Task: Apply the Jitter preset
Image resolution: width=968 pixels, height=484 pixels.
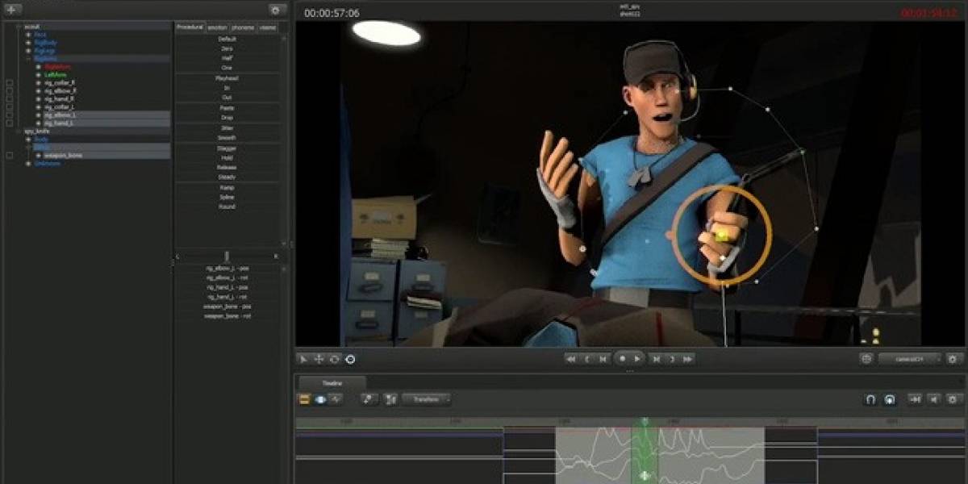Action: click(x=227, y=127)
